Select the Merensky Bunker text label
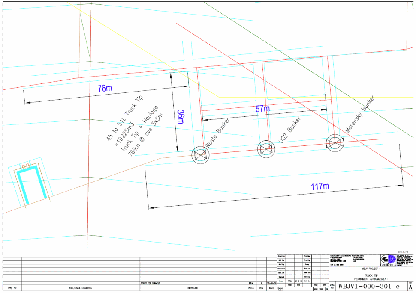The image size is (416, 293). click(360, 114)
